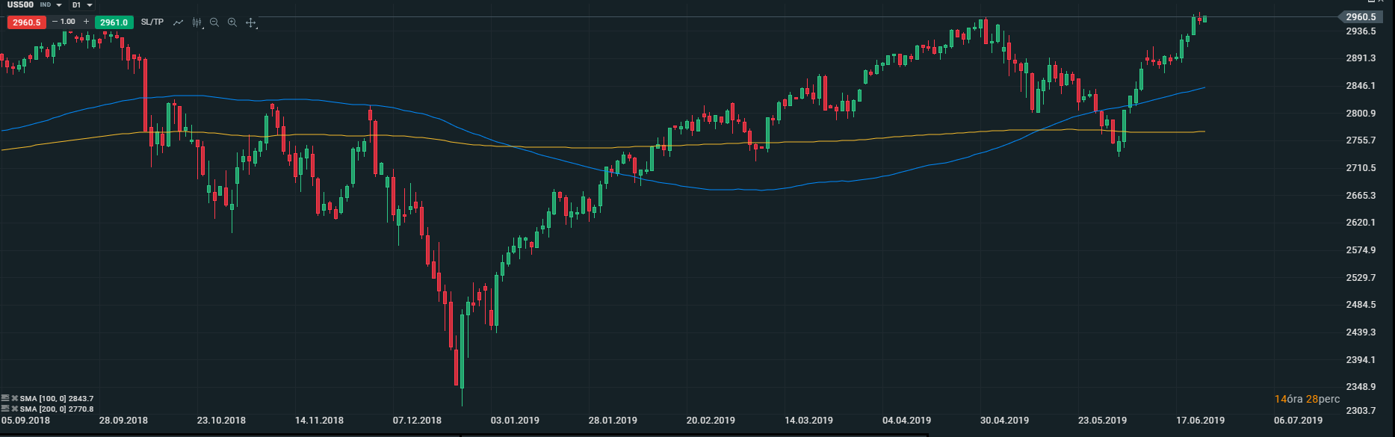Open the D1 timeframe dropdown
1395x437 pixels.
[x=90, y=5]
